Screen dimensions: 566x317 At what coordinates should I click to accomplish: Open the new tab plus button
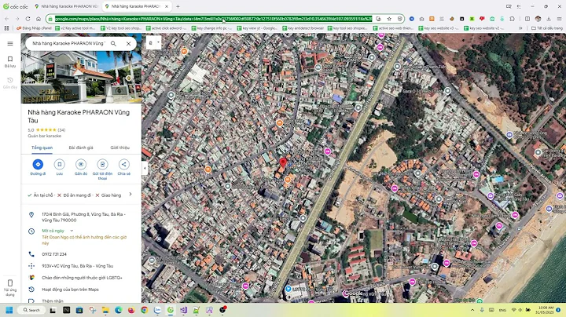click(178, 6)
